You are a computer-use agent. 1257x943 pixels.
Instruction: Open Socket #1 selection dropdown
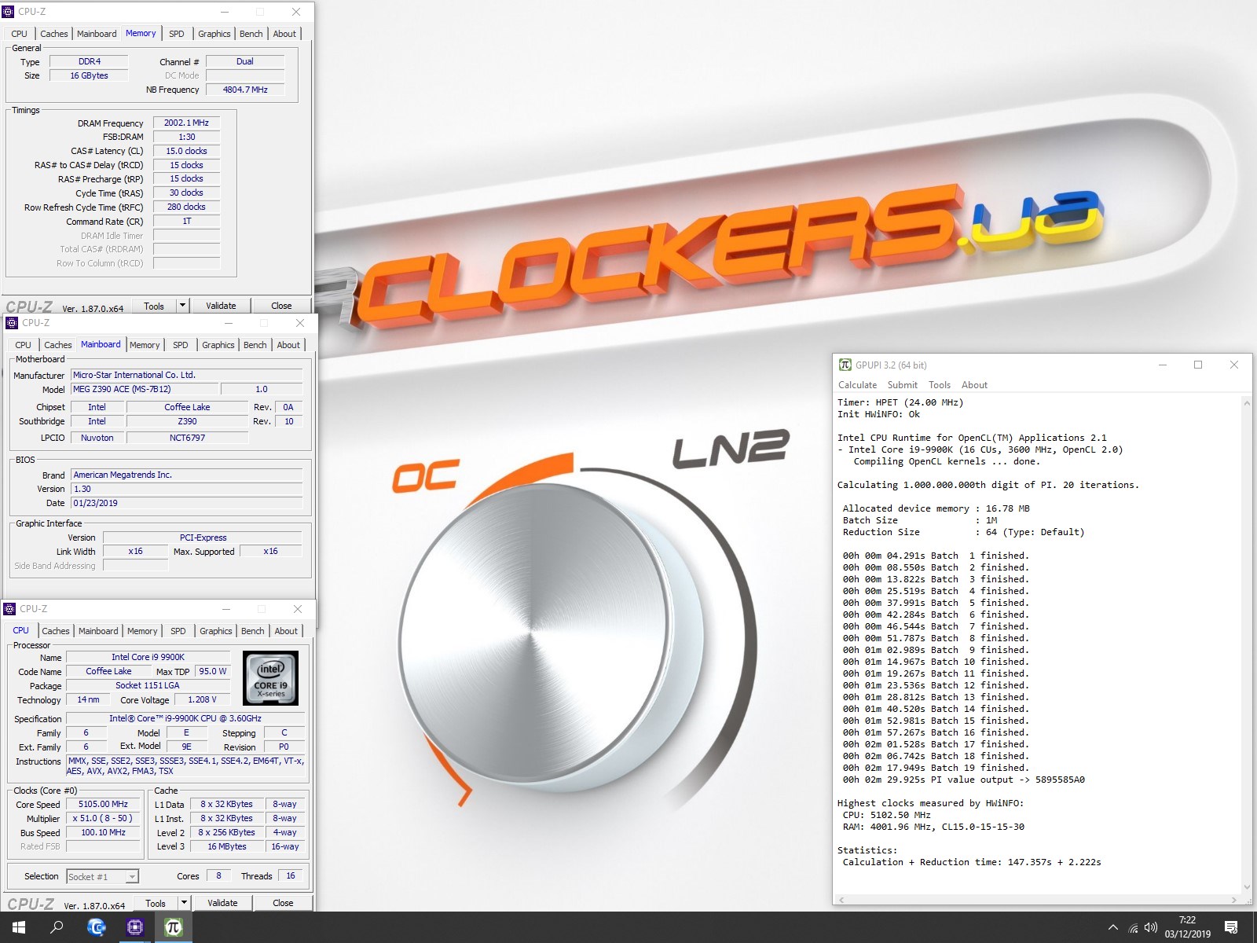coord(102,876)
